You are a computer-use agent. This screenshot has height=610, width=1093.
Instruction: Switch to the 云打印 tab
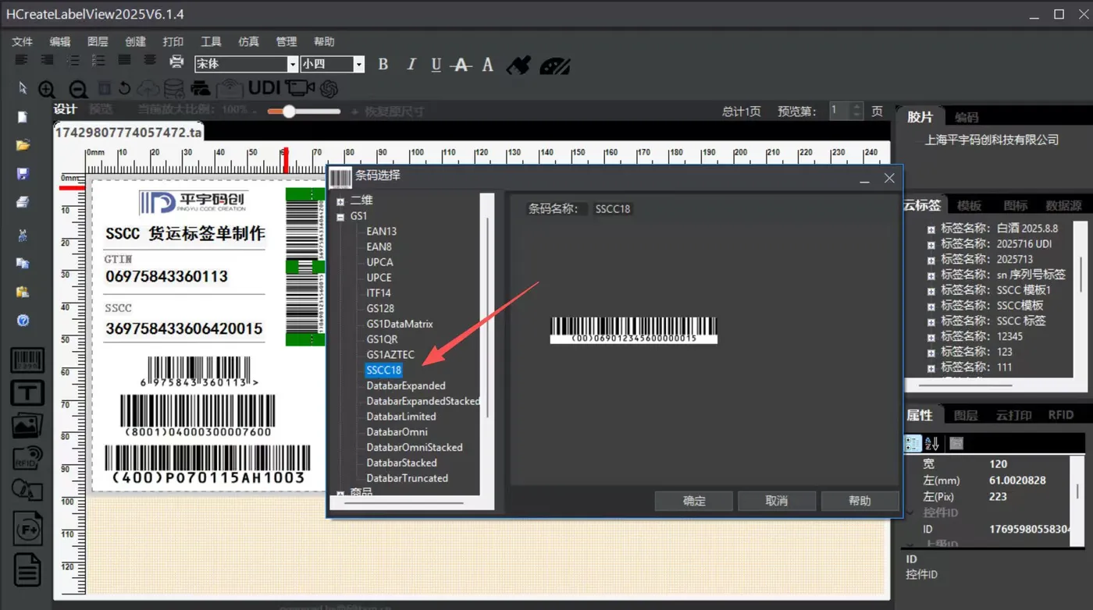point(1013,415)
